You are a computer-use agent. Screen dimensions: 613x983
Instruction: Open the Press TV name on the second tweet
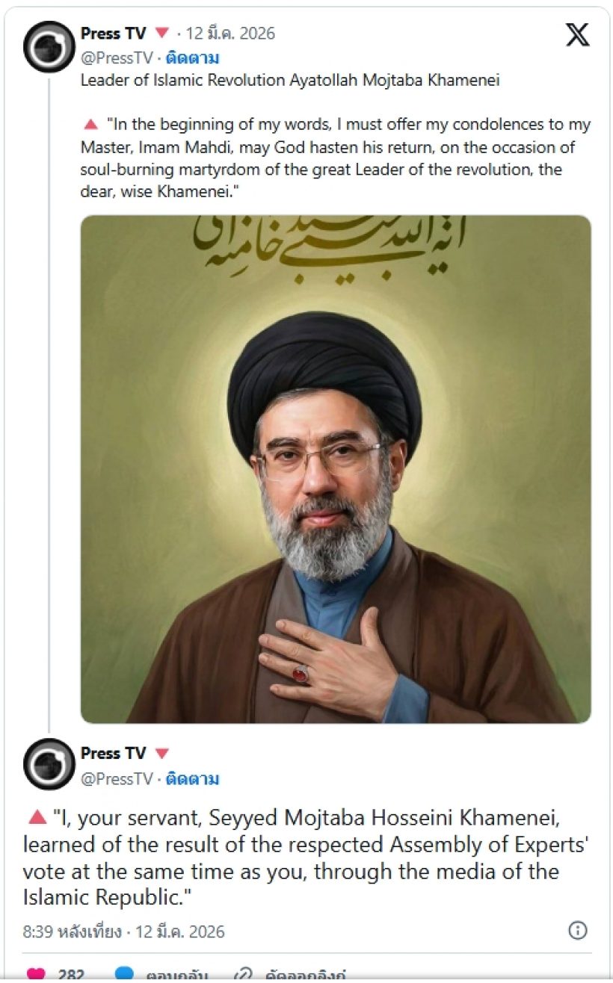pos(114,753)
